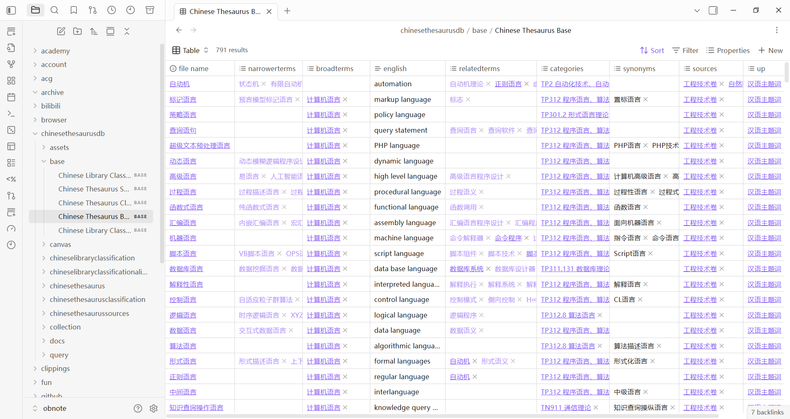Open the Properties menu
The image size is (790, 419).
pos(728,50)
